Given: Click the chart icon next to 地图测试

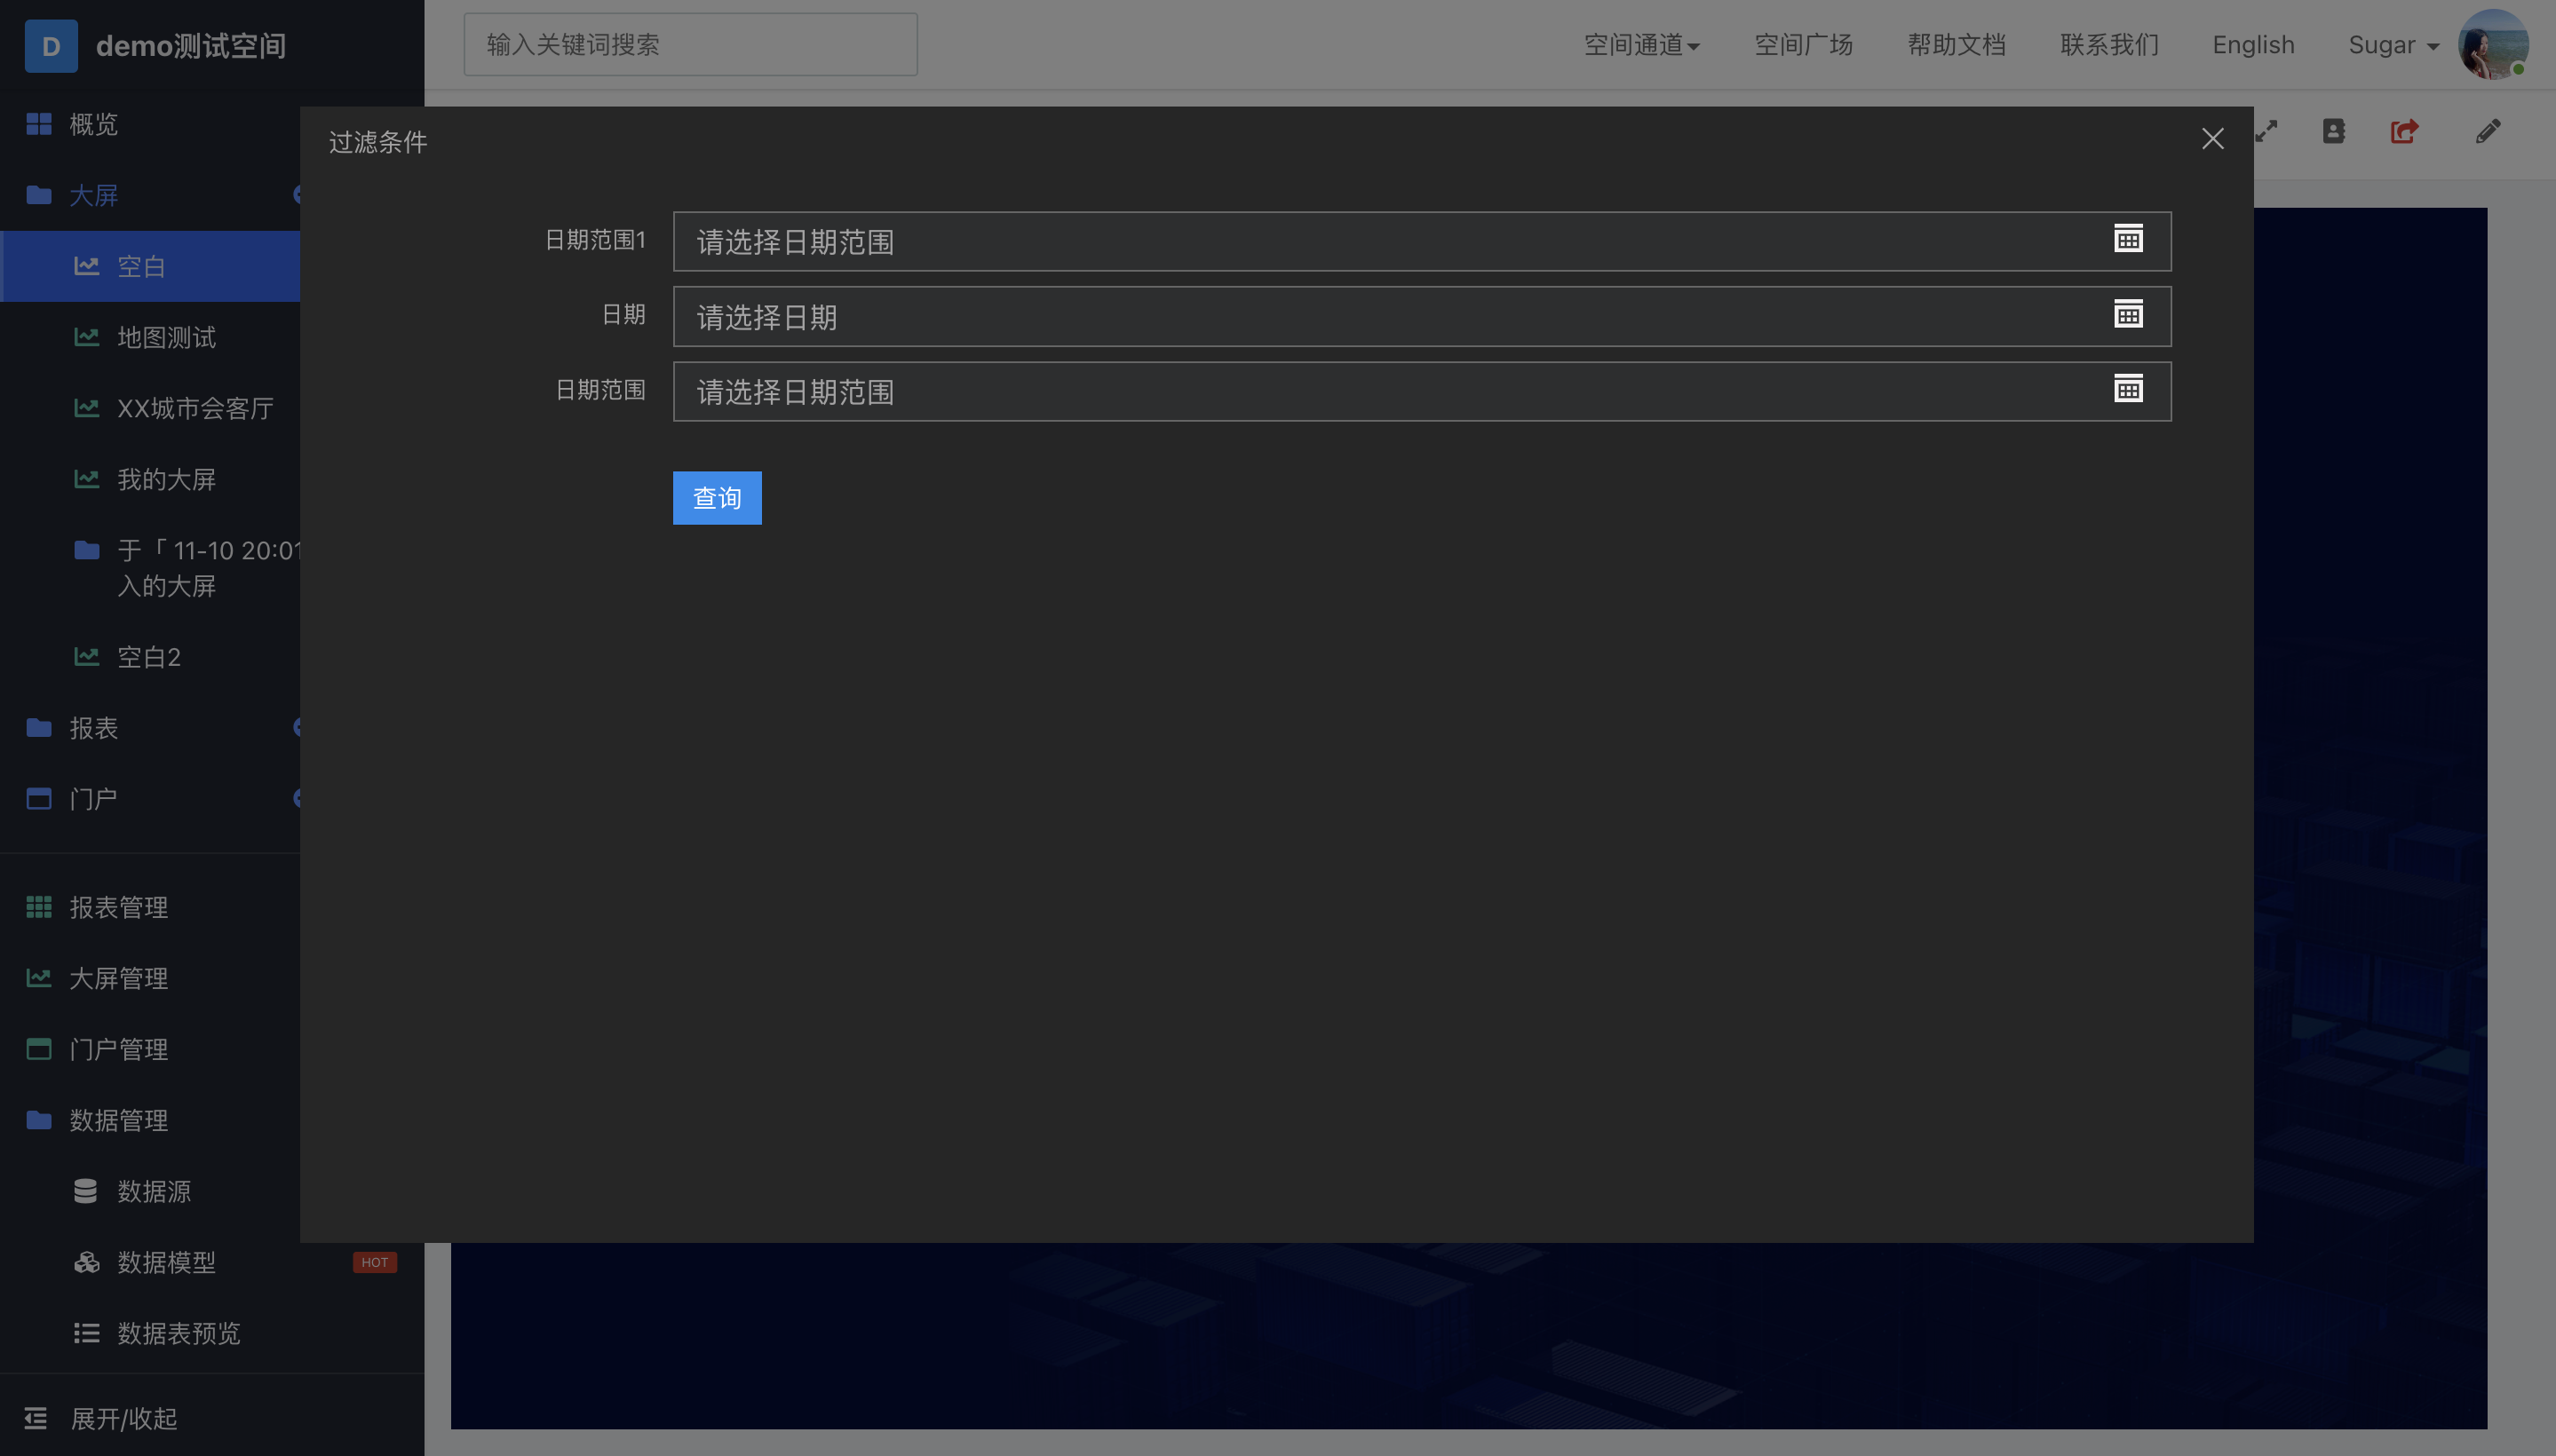Looking at the screenshot, I should click(87, 337).
